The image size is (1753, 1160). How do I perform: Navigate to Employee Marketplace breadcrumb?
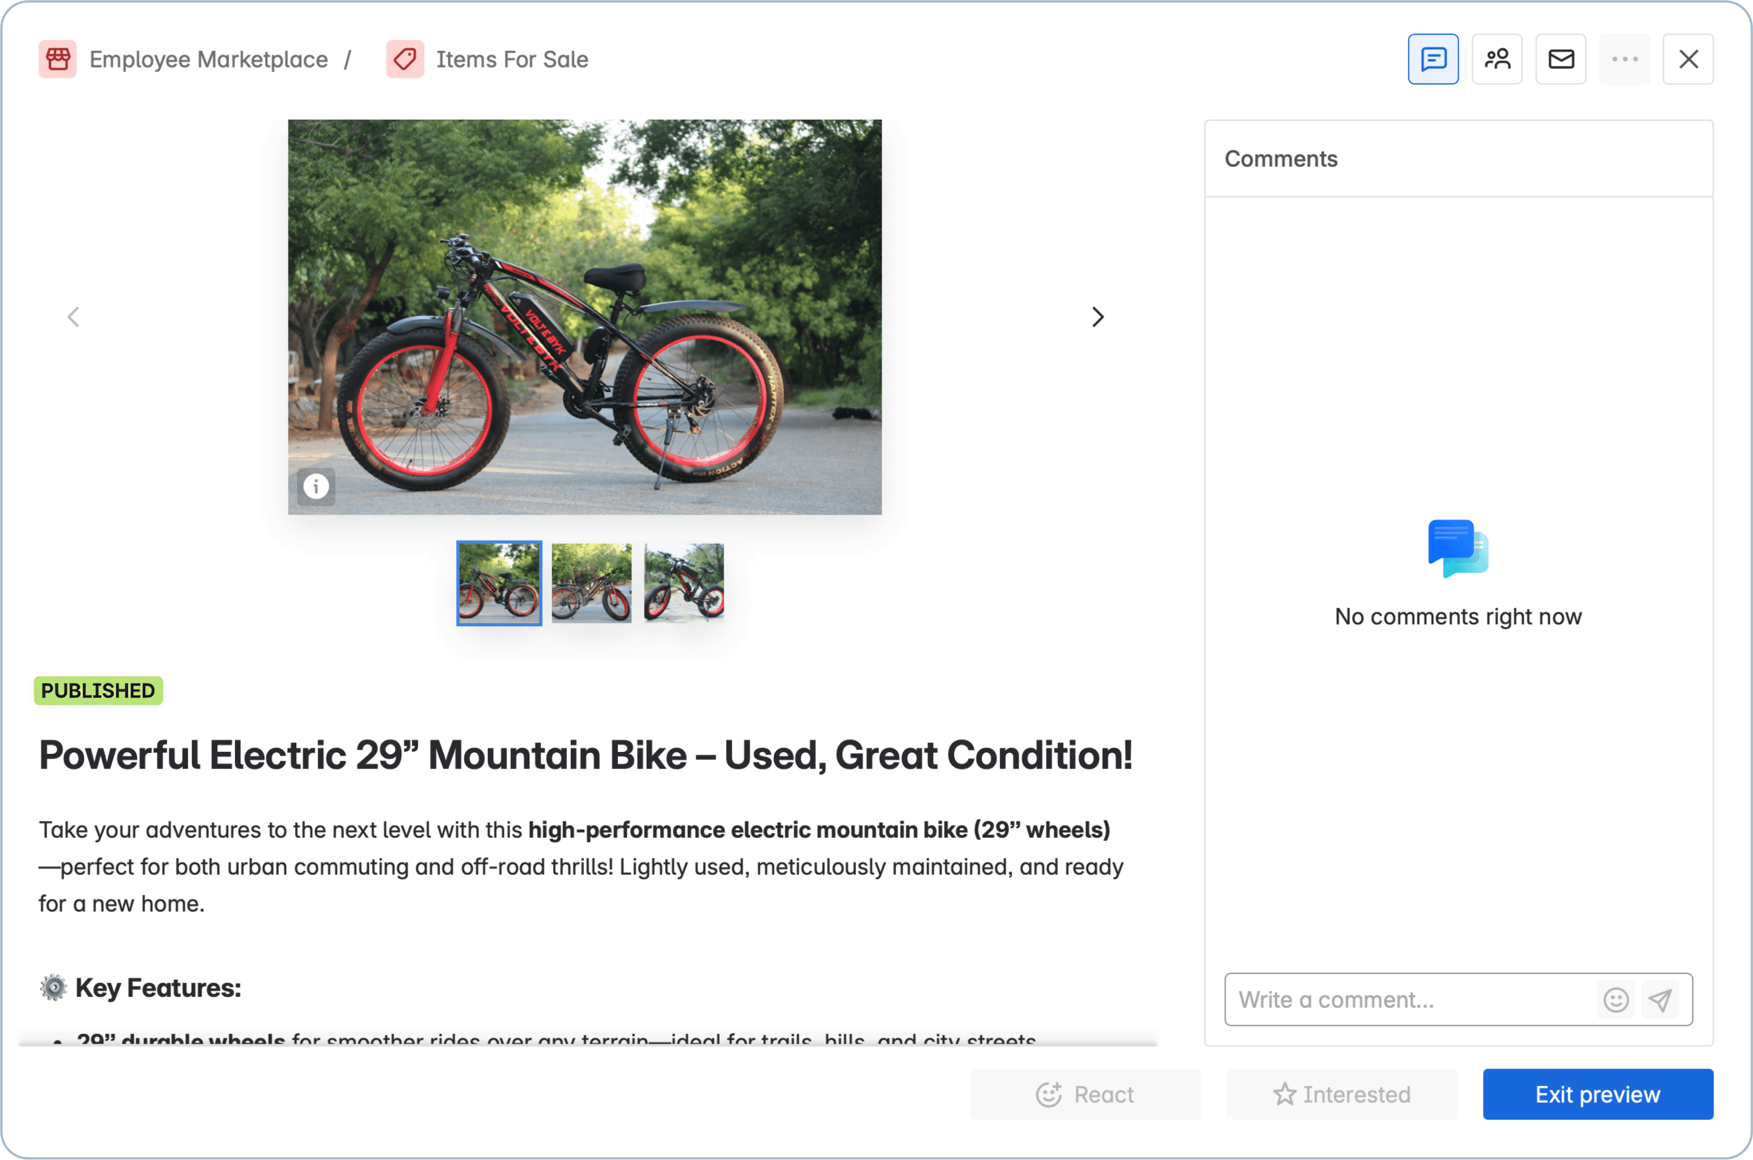(209, 59)
